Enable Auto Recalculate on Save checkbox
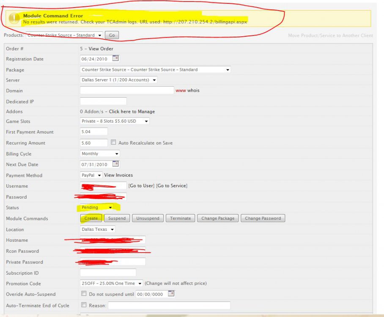Viewport: 384px width, 317px height. [113, 143]
